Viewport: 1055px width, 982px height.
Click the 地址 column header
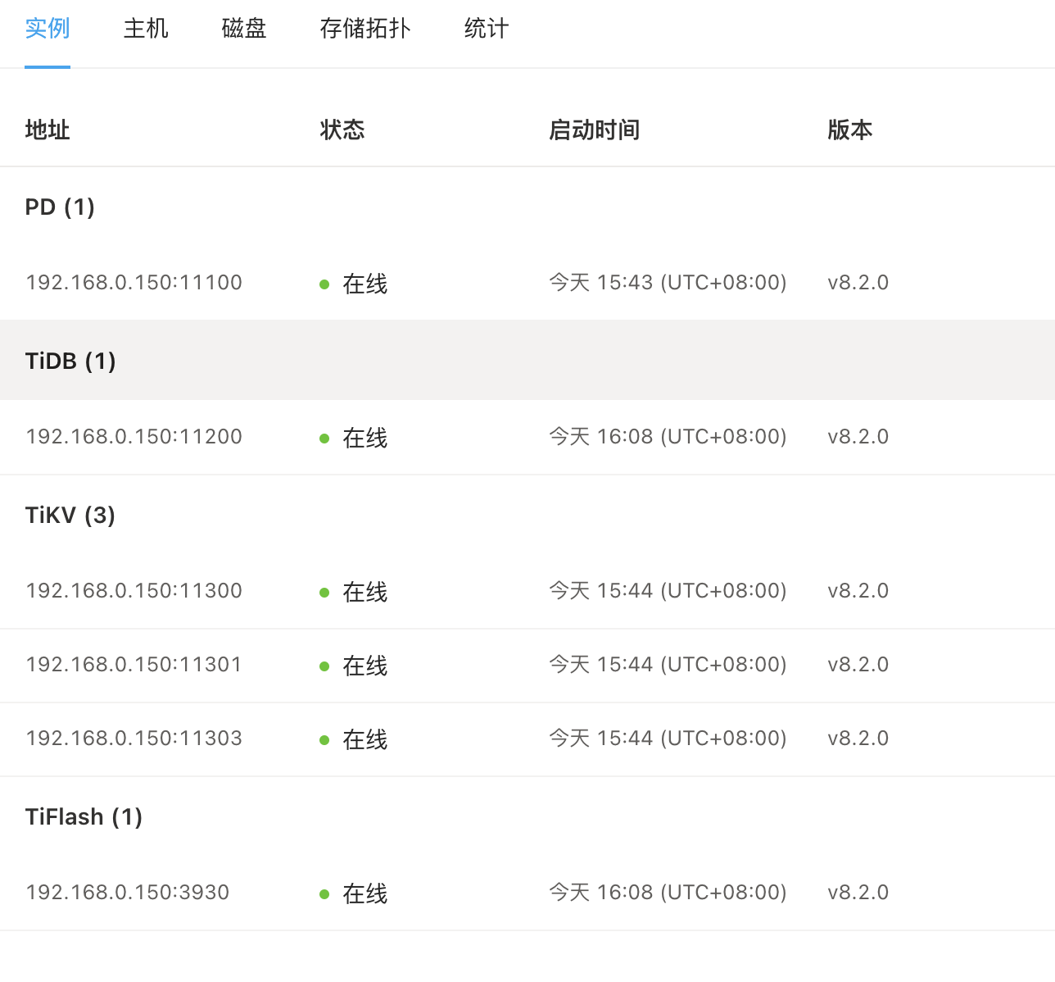[x=48, y=130]
